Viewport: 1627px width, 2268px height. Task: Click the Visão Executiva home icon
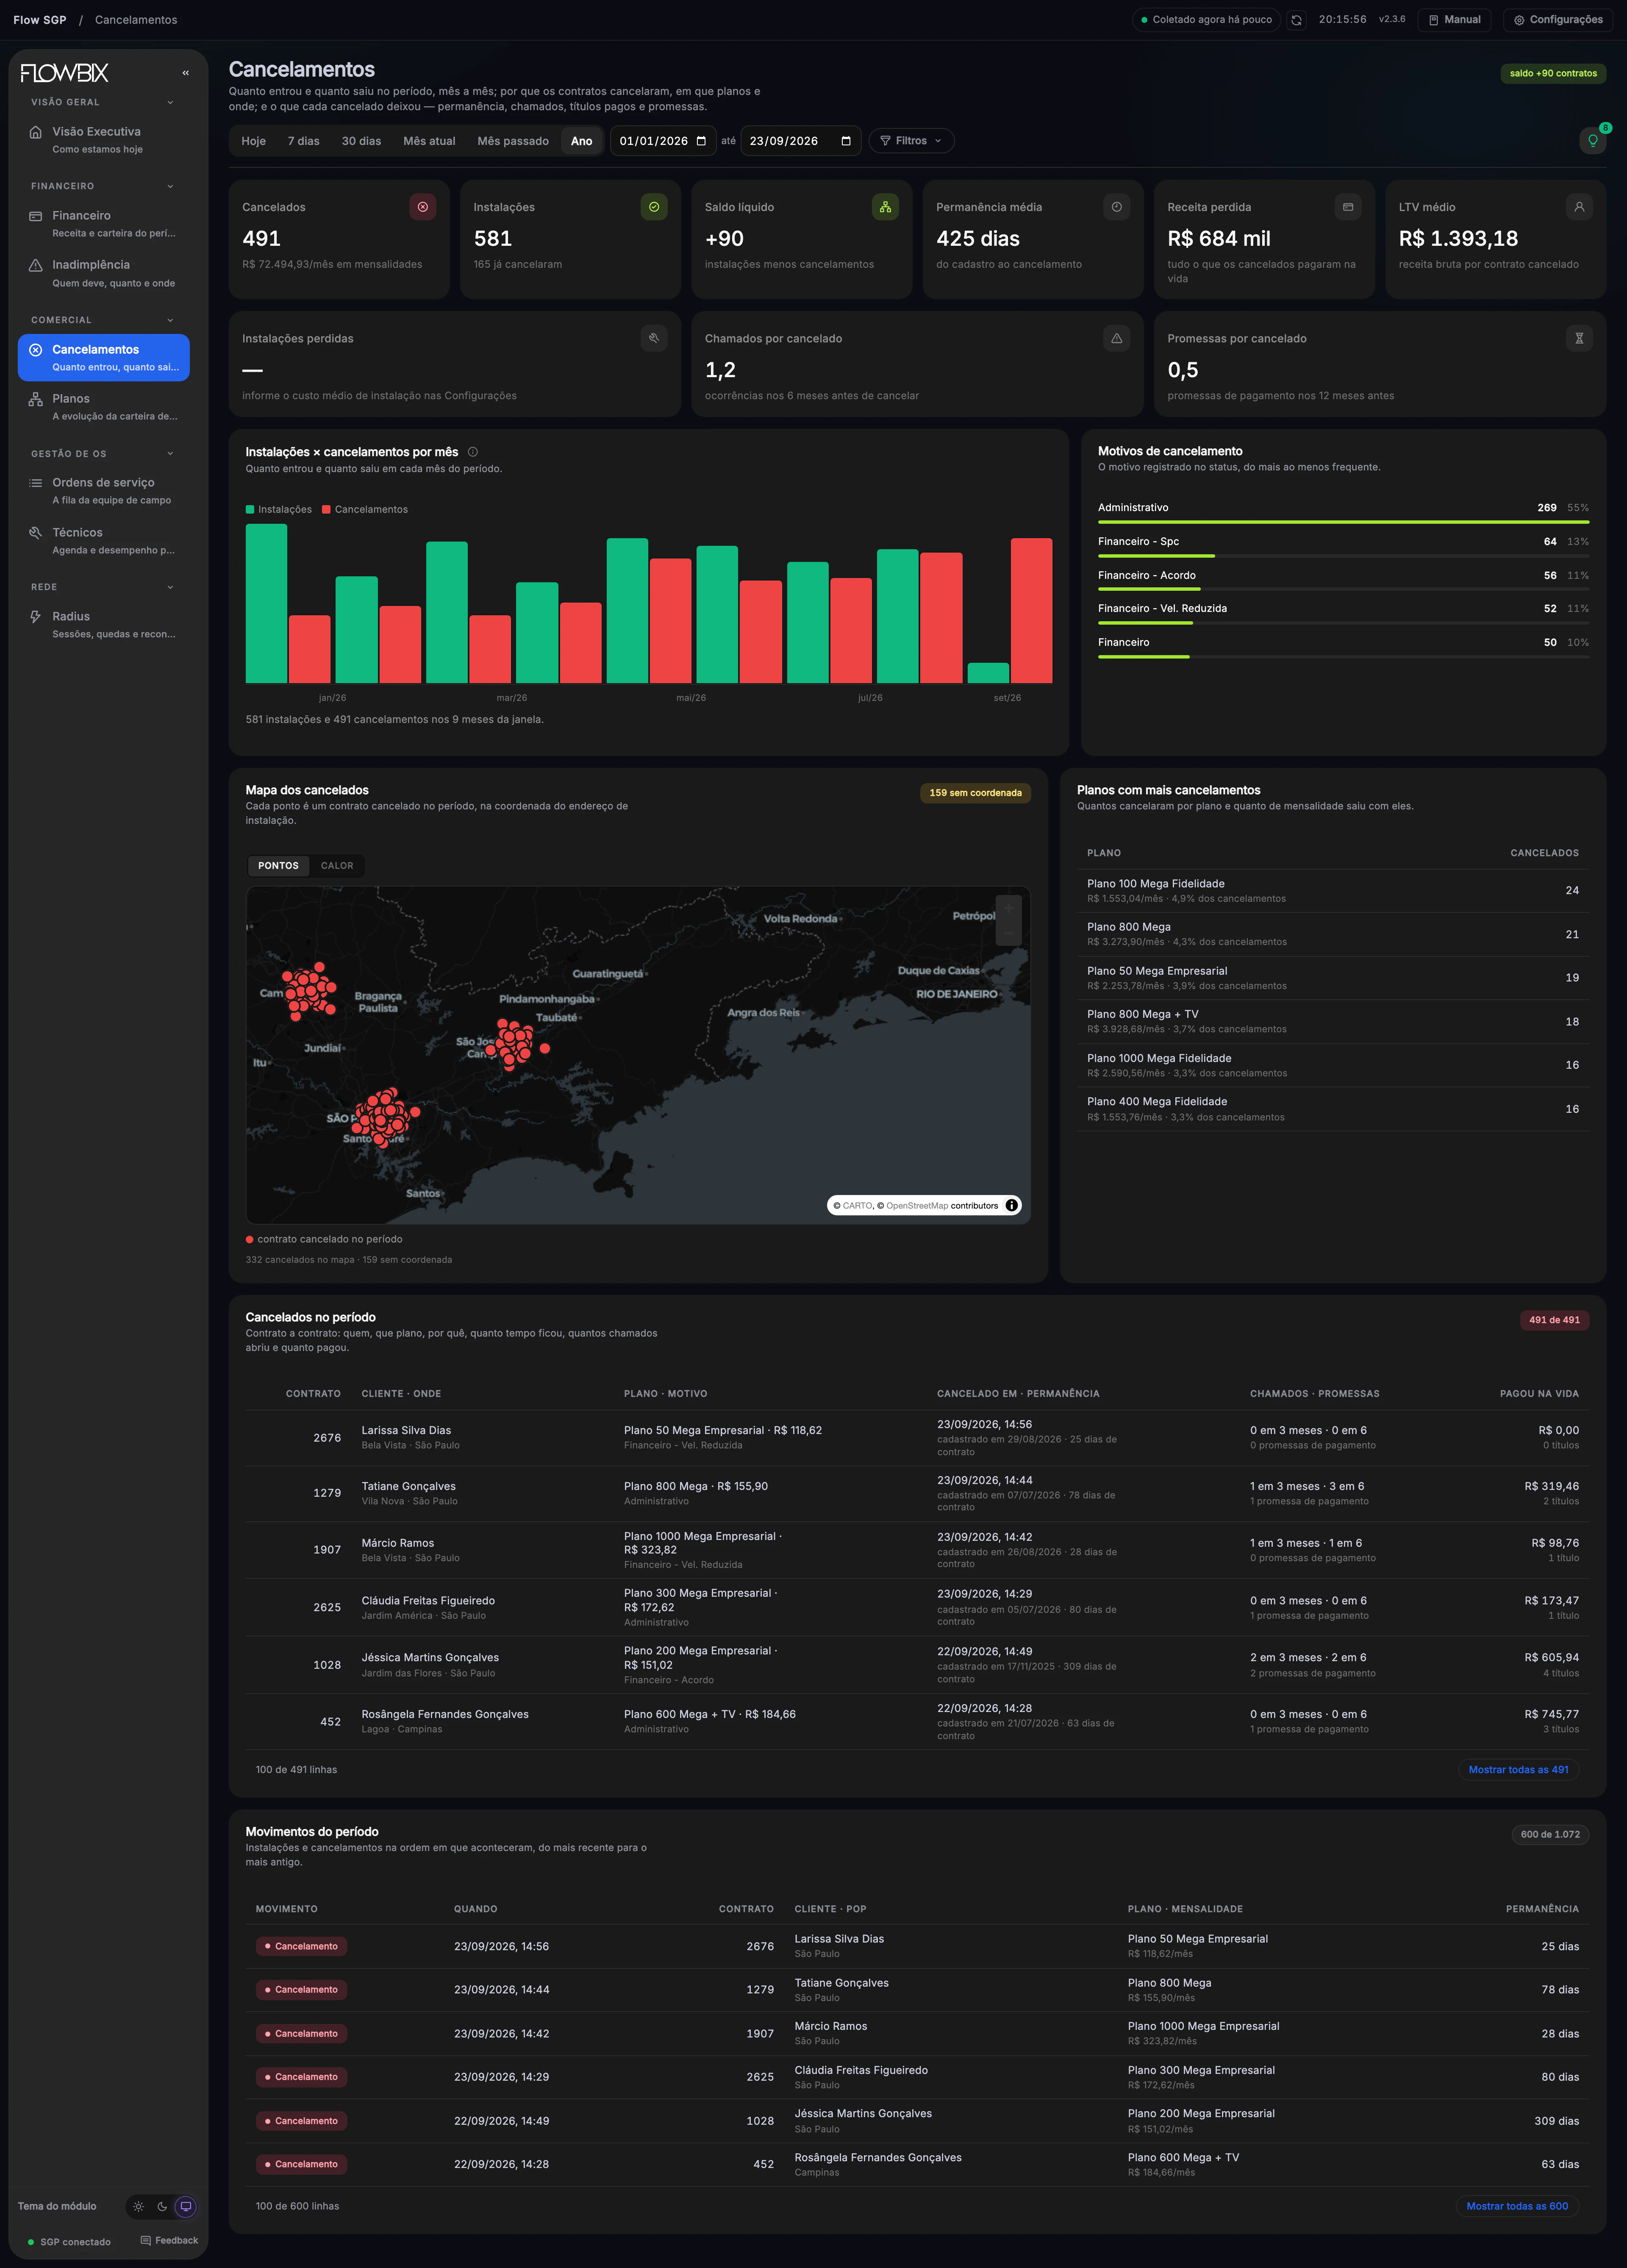pos(36,132)
